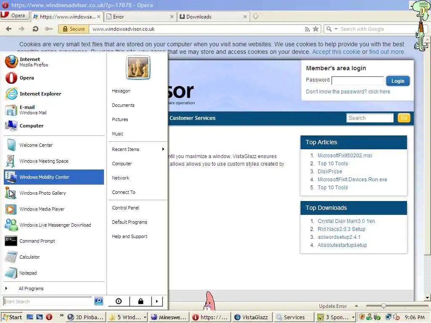Click the Start Search magnifier button
This screenshot has width=431, height=323.
tap(98, 301)
